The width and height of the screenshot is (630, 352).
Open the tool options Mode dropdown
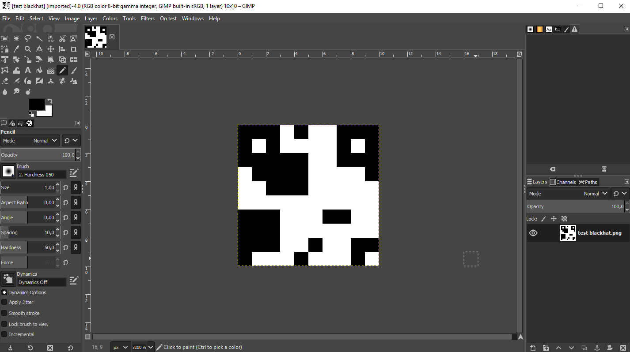tap(30, 141)
